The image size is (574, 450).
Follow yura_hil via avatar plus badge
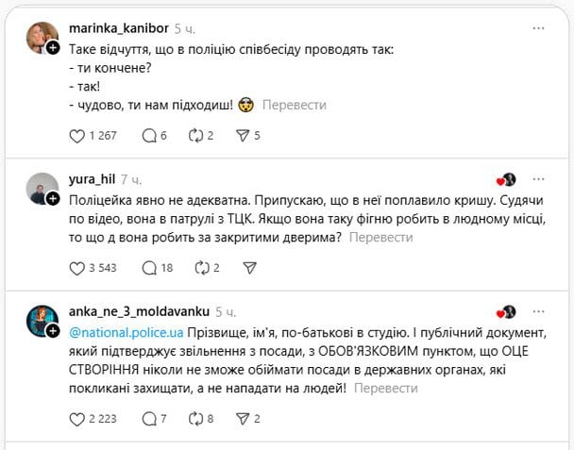53,198
